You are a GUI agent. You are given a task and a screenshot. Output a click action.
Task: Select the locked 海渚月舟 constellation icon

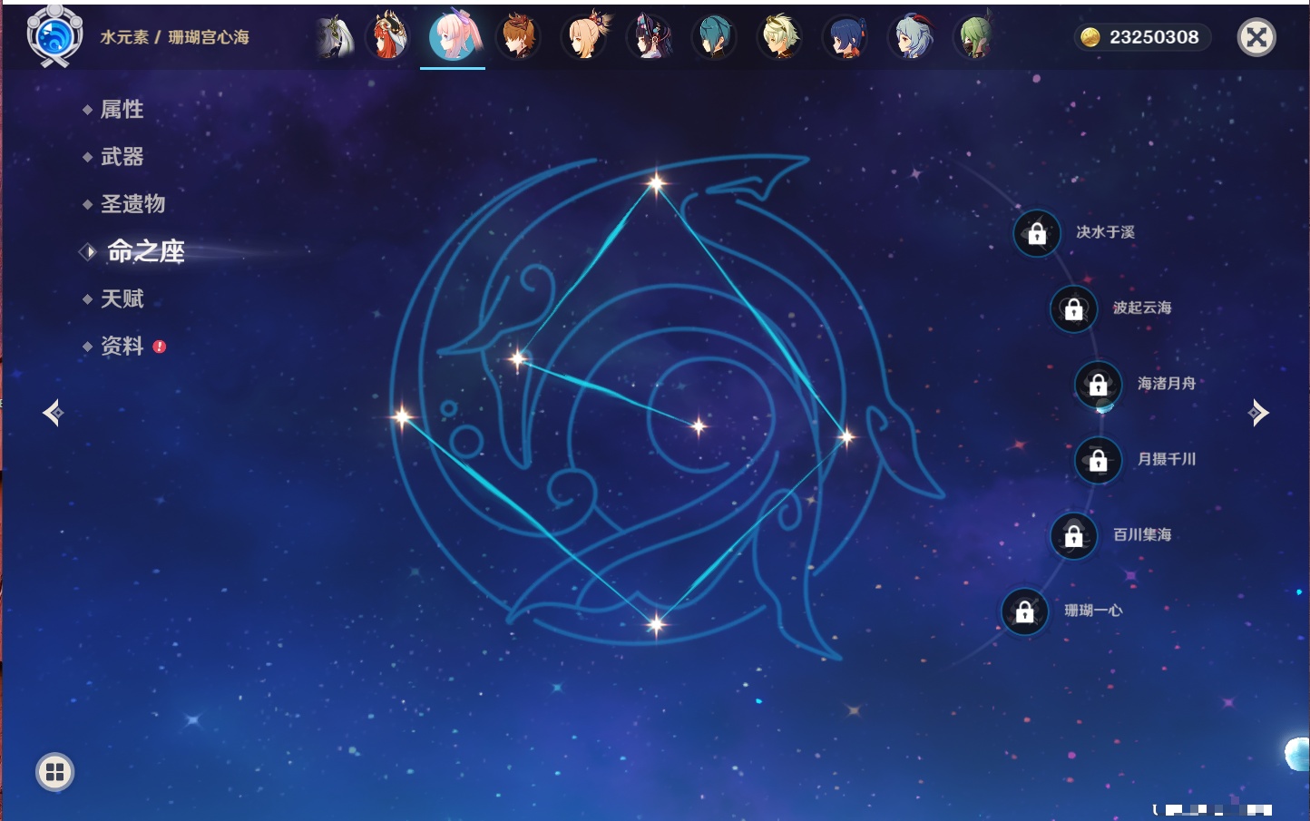pos(1098,384)
